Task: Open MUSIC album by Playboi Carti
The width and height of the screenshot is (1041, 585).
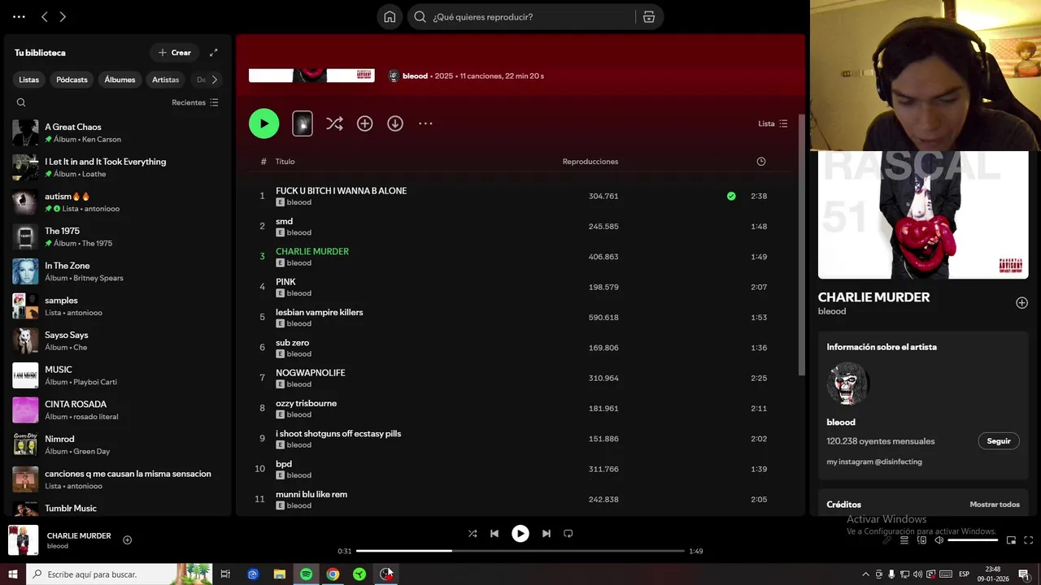Action: click(x=116, y=375)
